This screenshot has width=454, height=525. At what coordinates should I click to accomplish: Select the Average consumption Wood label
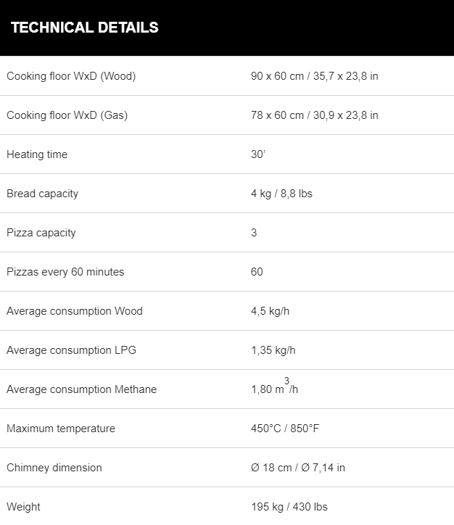tap(74, 311)
